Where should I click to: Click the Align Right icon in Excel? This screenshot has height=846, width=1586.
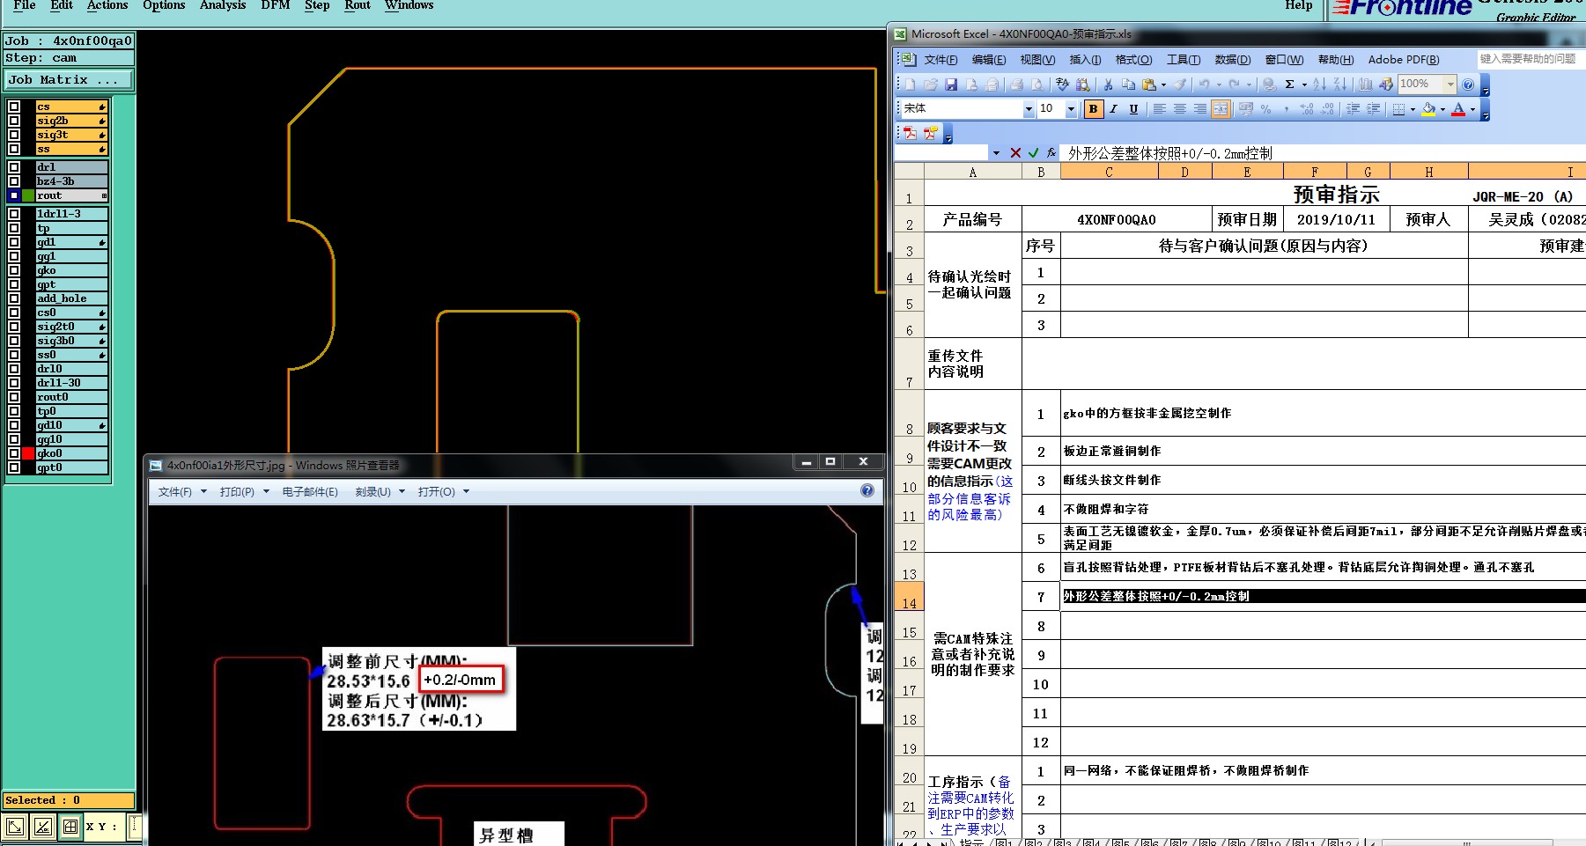pyautogui.click(x=1199, y=109)
